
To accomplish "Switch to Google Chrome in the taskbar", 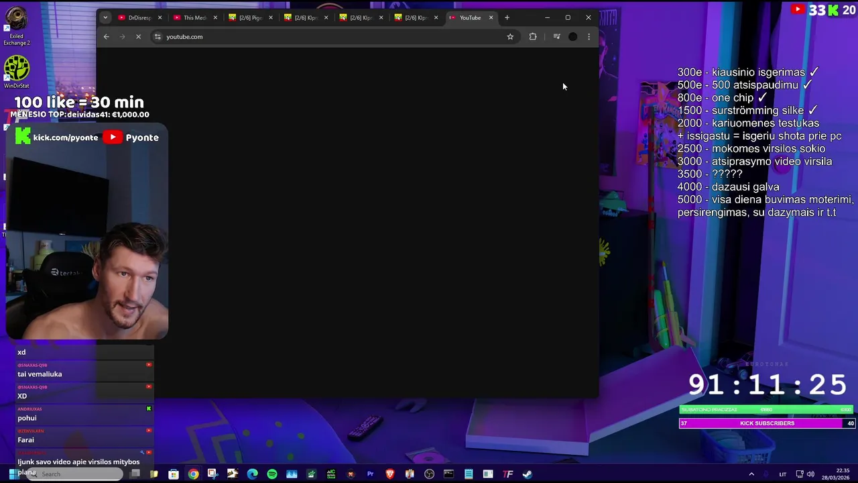I will (x=193, y=474).
